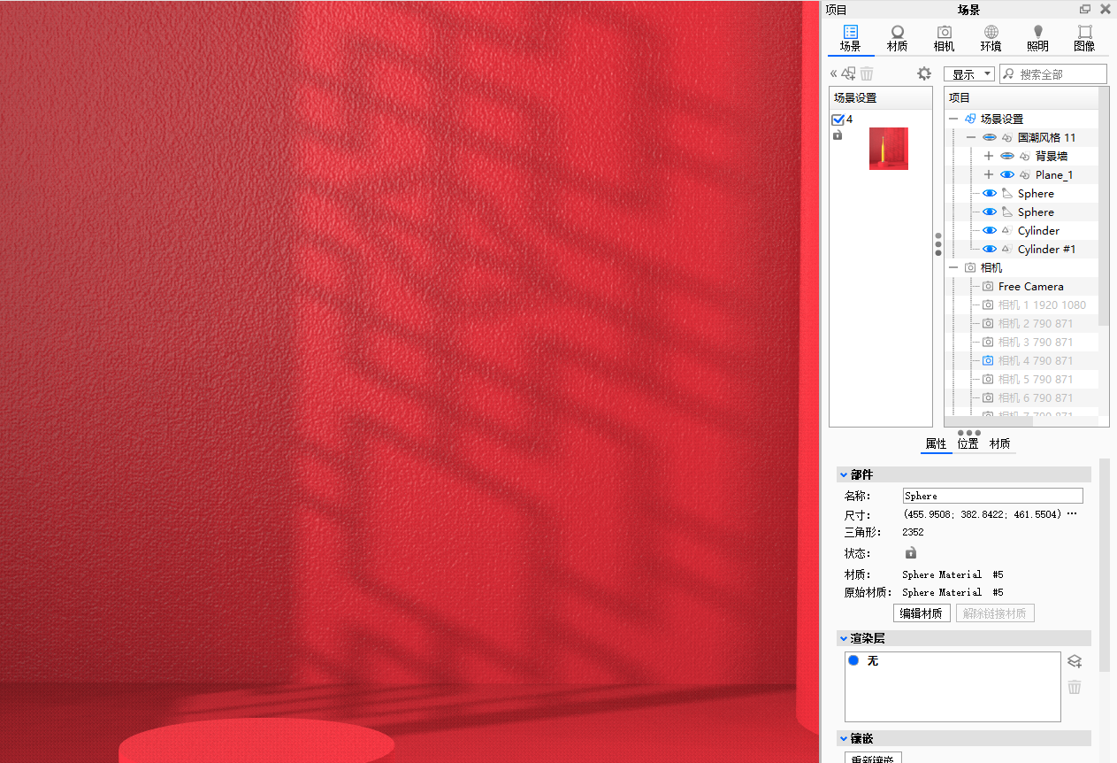Select 相机 1 1920 1080 in the tree

(1042, 305)
